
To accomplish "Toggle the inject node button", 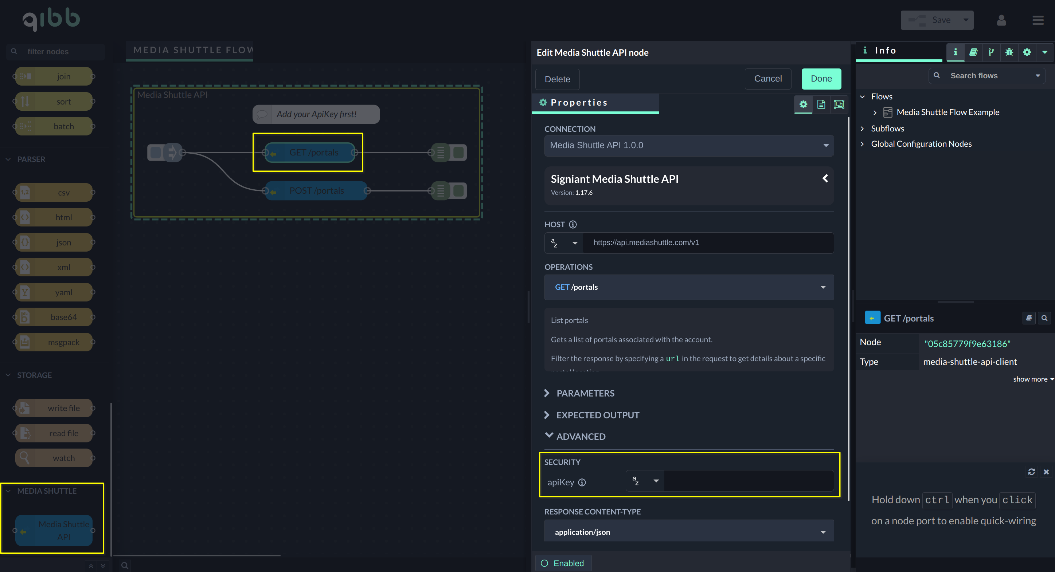I will (155, 153).
